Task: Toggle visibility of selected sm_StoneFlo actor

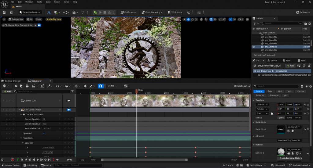Action: coord(253,47)
